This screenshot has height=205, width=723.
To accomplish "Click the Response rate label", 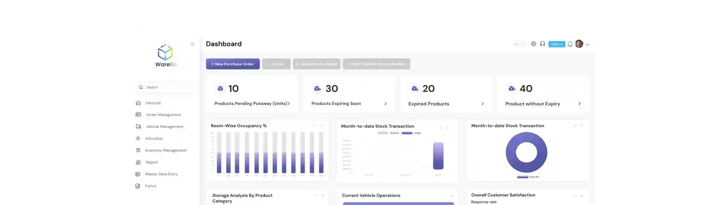I will coord(484,202).
